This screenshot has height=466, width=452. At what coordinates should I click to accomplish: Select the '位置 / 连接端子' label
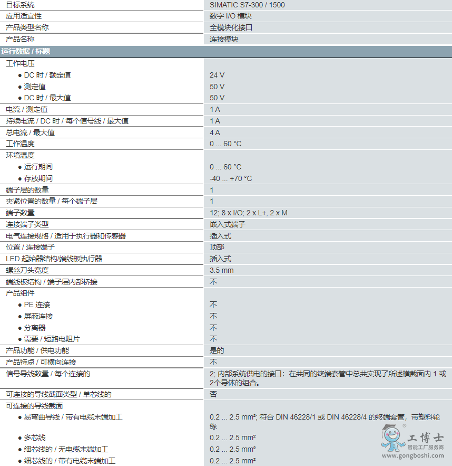click(30, 248)
